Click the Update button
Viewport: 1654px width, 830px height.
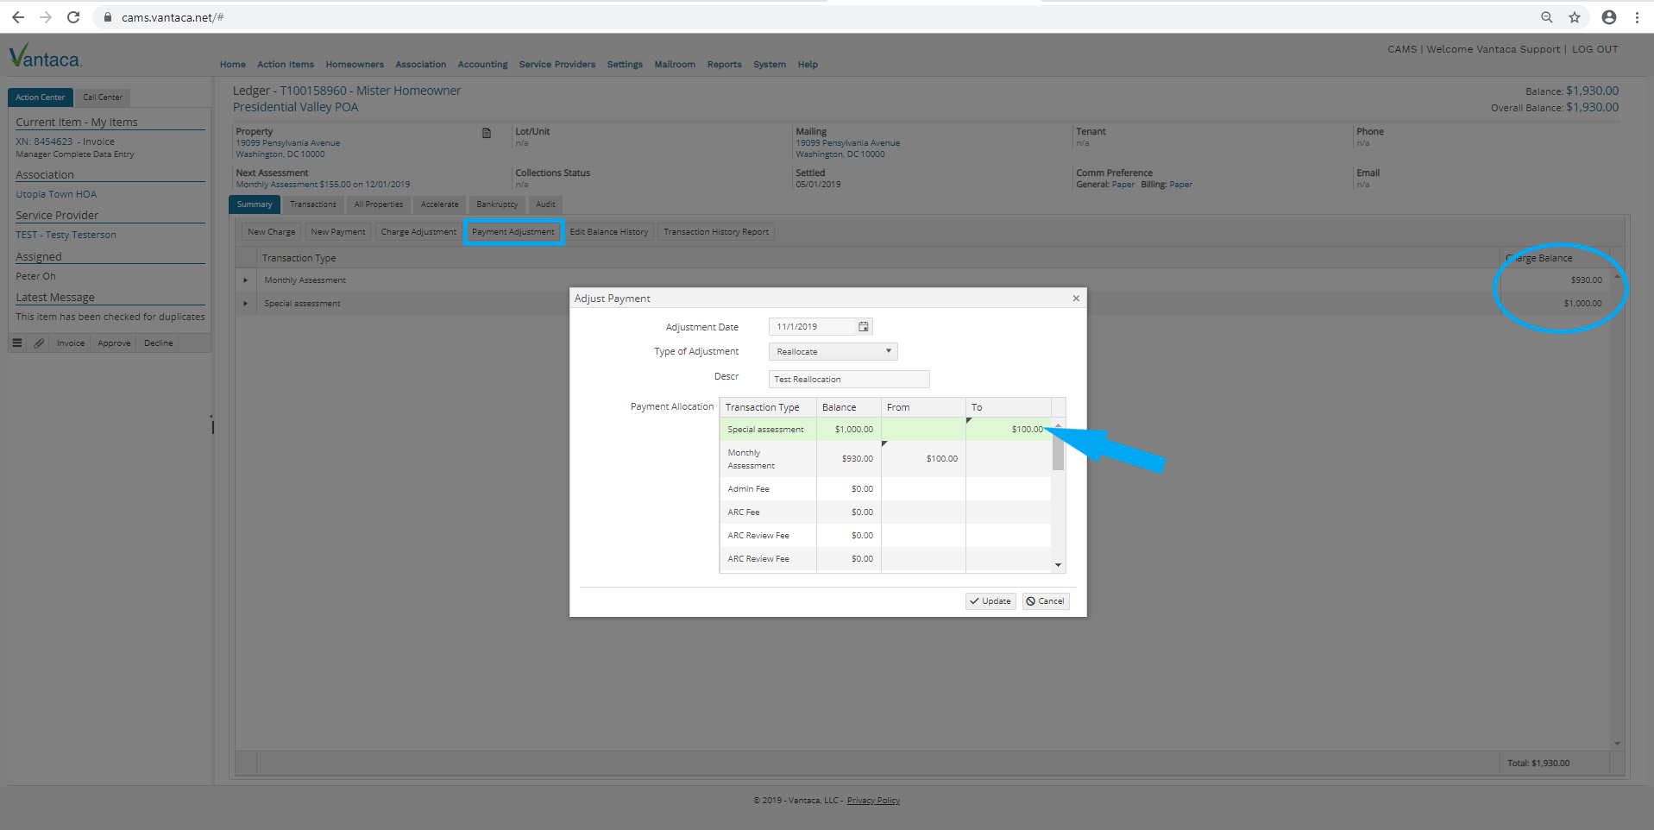(990, 601)
